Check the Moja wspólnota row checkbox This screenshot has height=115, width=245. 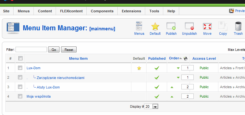tap(20, 96)
